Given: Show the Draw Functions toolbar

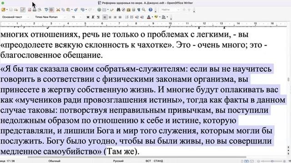Looking at the screenshot, I should [x=112, y=10].
